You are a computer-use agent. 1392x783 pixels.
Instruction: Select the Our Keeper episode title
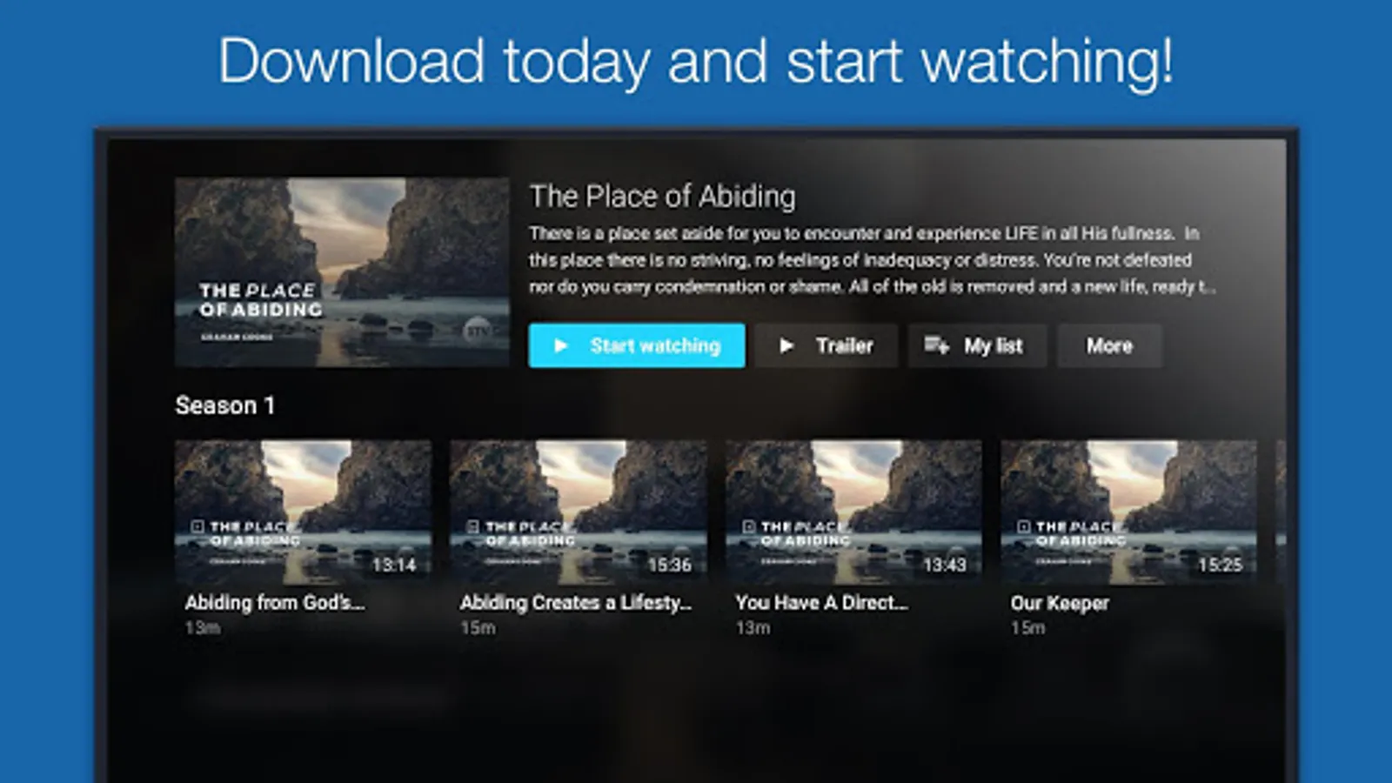1060,603
